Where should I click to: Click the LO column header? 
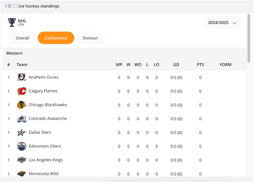[157, 65]
